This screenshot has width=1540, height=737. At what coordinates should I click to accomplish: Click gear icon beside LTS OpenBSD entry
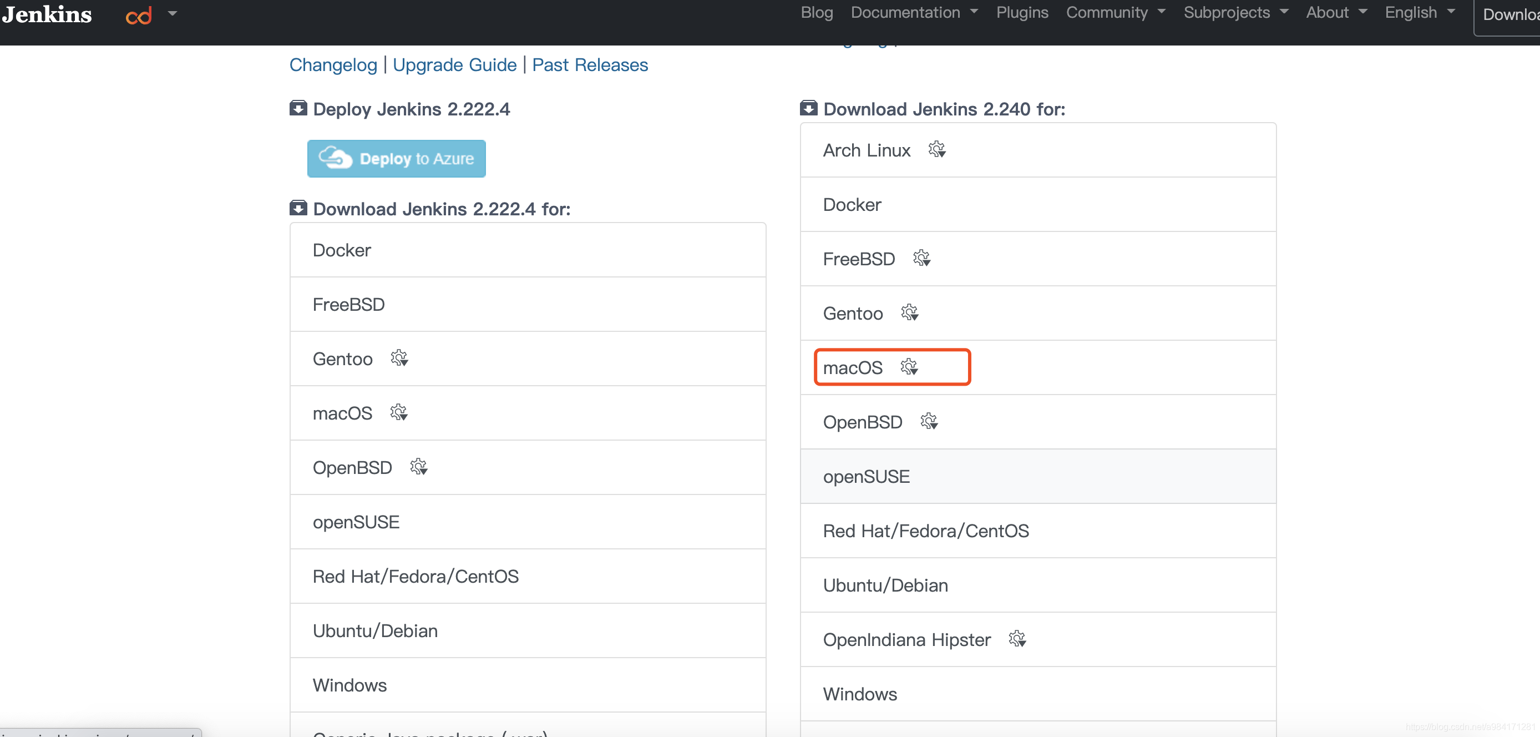[418, 467]
